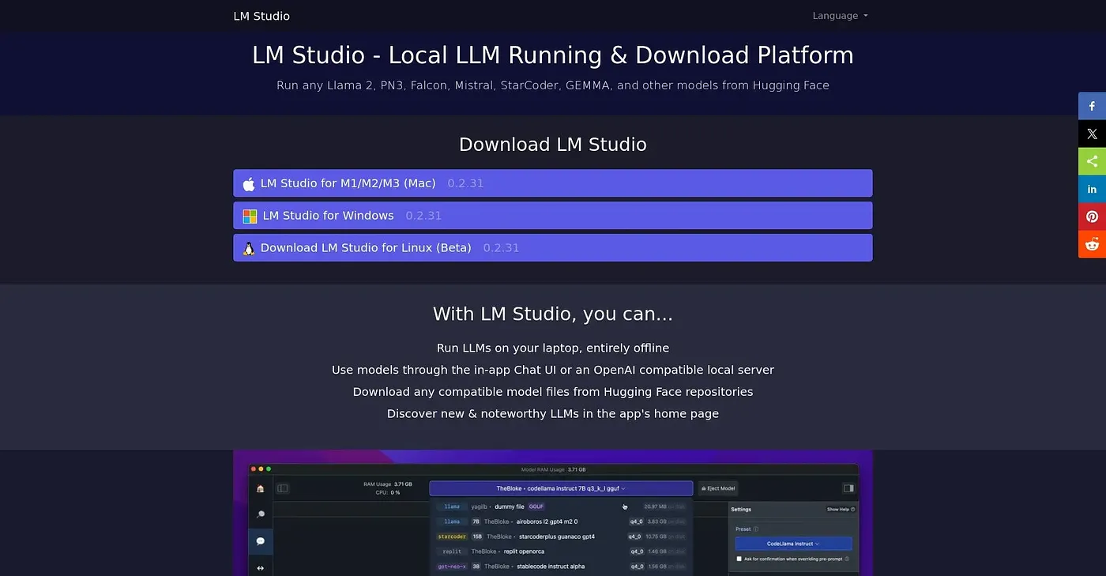1106x576 pixels.
Task: Click the Eject Model button
Action: (x=718, y=488)
